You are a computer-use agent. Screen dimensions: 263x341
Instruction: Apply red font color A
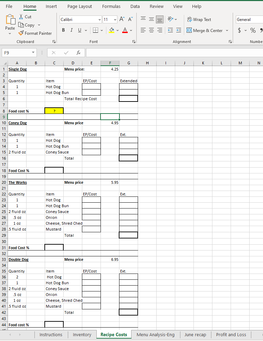pos(125,30)
